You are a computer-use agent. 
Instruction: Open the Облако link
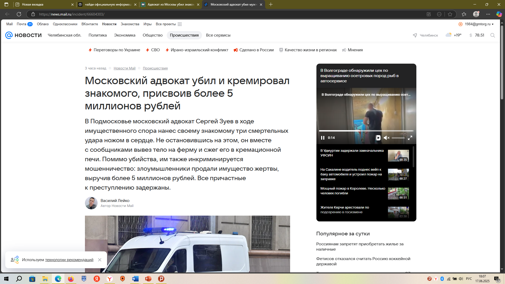[43, 24]
